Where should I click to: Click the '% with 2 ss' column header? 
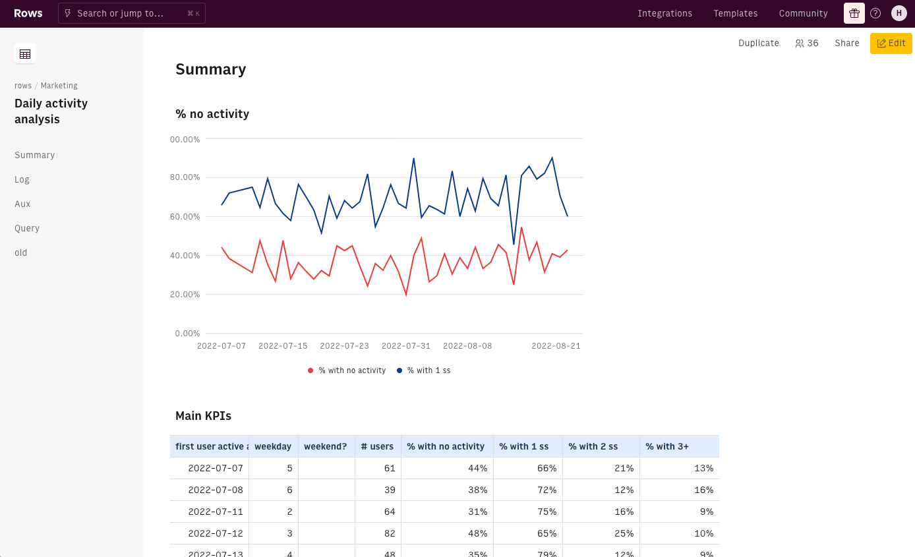pos(601,446)
